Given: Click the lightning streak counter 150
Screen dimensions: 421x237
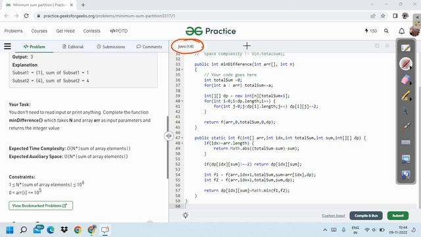Looking at the screenshot, I should pos(371,31).
